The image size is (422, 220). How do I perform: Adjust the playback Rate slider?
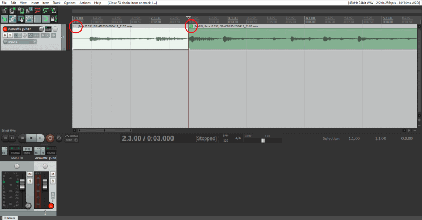click(263, 141)
